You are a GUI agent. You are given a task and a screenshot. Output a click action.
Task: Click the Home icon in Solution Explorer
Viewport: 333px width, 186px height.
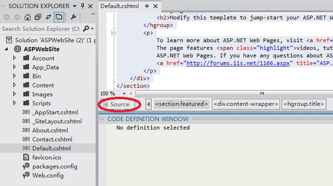pos(28,17)
